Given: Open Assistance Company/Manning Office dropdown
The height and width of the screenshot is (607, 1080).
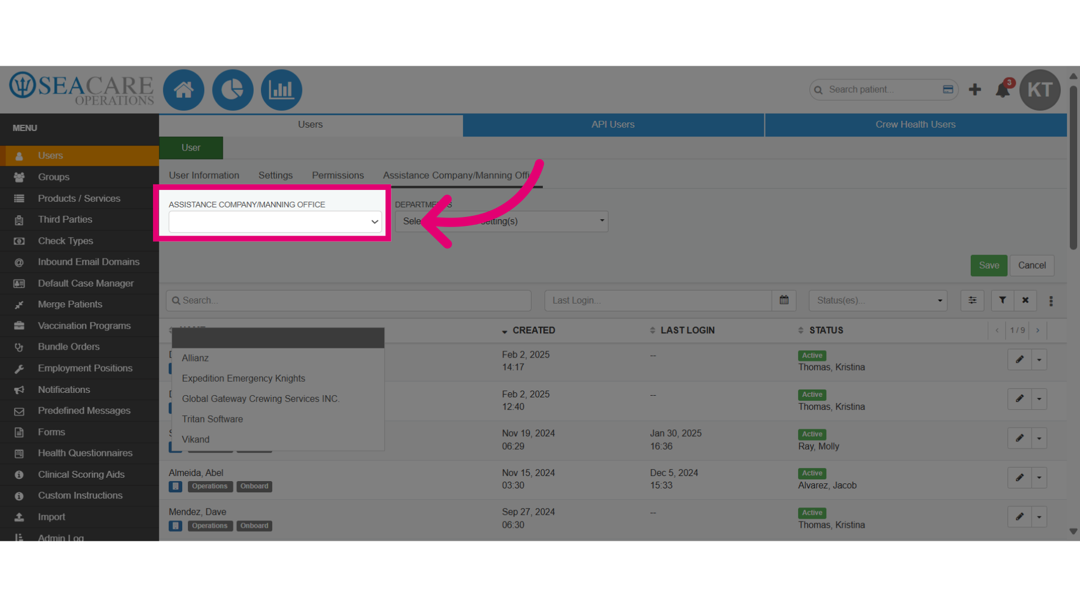Looking at the screenshot, I should [x=275, y=221].
